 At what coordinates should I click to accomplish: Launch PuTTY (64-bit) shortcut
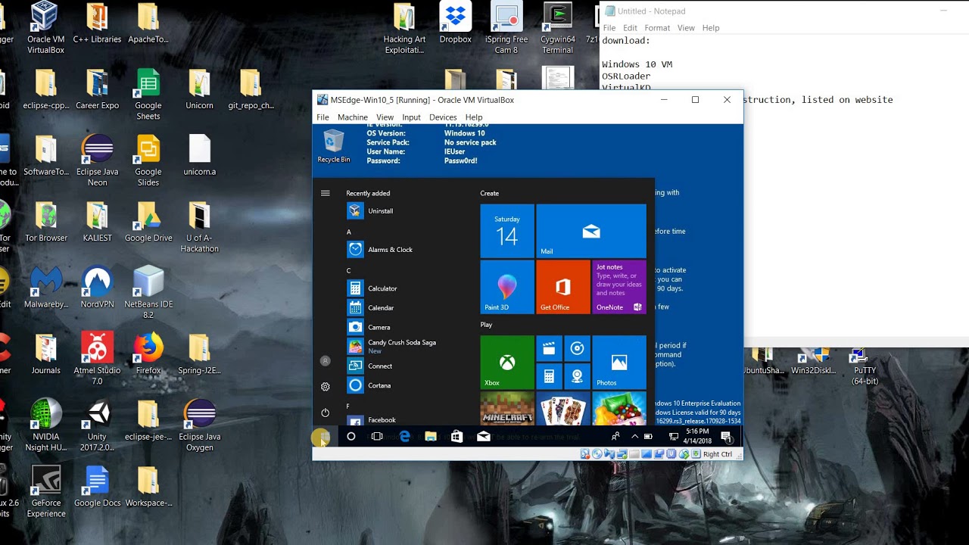click(x=865, y=368)
